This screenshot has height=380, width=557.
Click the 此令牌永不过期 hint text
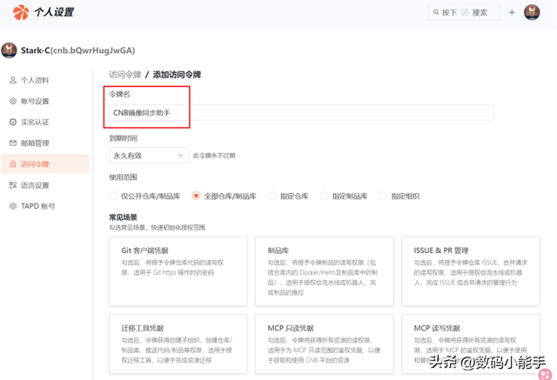click(x=214, y=156)
